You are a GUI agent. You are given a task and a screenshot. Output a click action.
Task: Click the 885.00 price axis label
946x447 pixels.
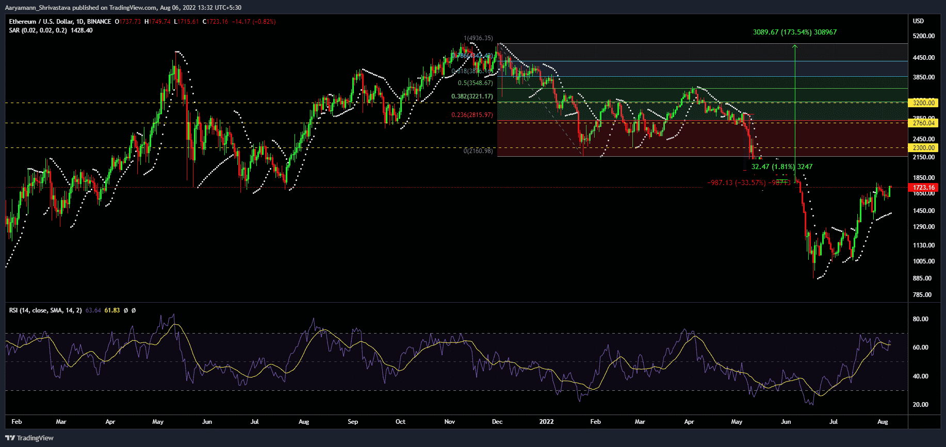click(922, 278)
